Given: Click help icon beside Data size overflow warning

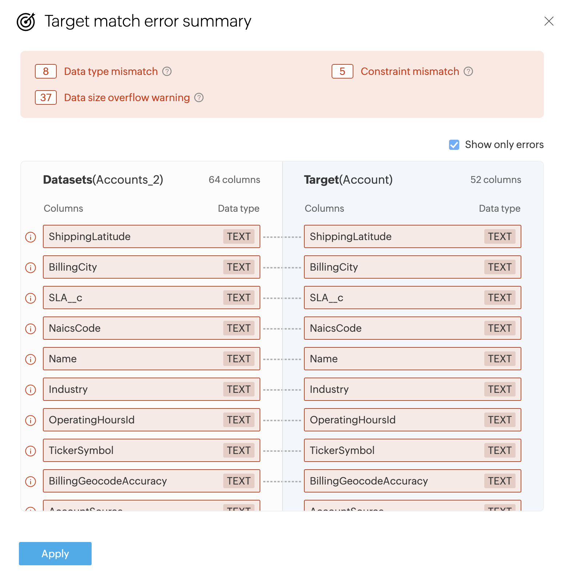Looking at the screenshot, I should click(199, 97).
